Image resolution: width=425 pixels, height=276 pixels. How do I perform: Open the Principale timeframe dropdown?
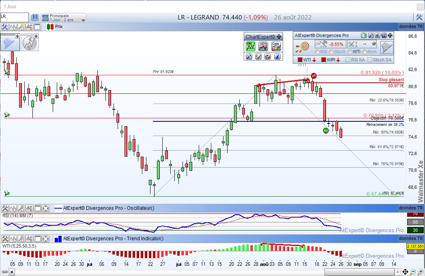[64, 17]
